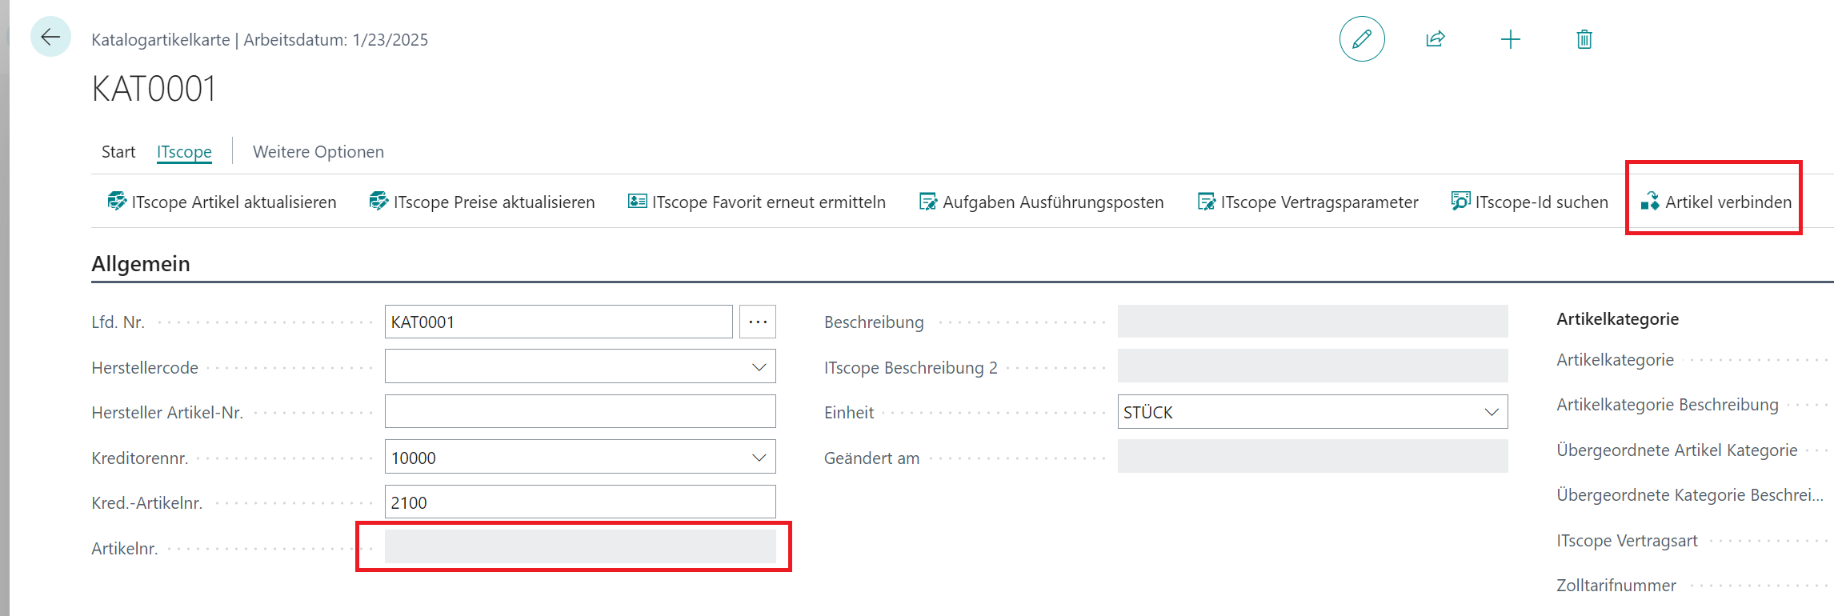
Task: Start ITscope-Id suchen
Action: pyautogui.click(x=1529, y=202)
